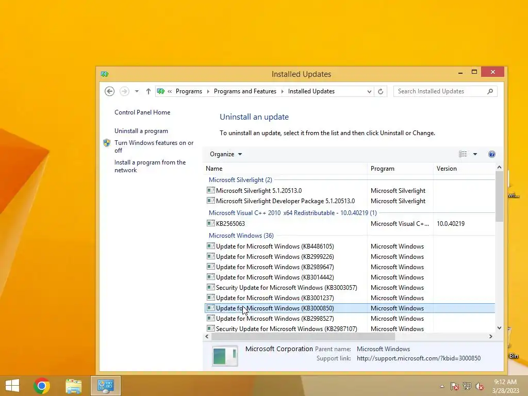Screen dimensions: 528x396
Task: Click the muted volume tray icon
Action: pos(479,386)
